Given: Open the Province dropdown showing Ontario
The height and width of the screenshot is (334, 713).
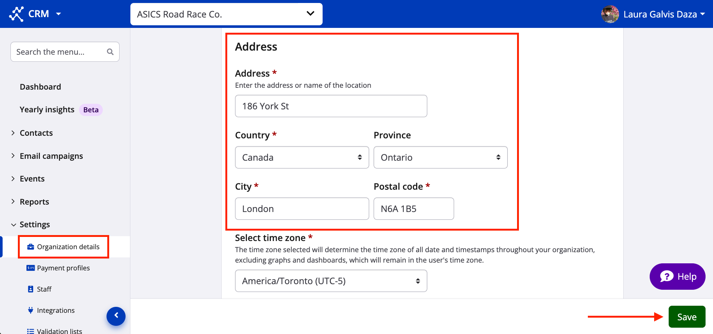Looking at the screenshot, I should [x=440, y=157].
